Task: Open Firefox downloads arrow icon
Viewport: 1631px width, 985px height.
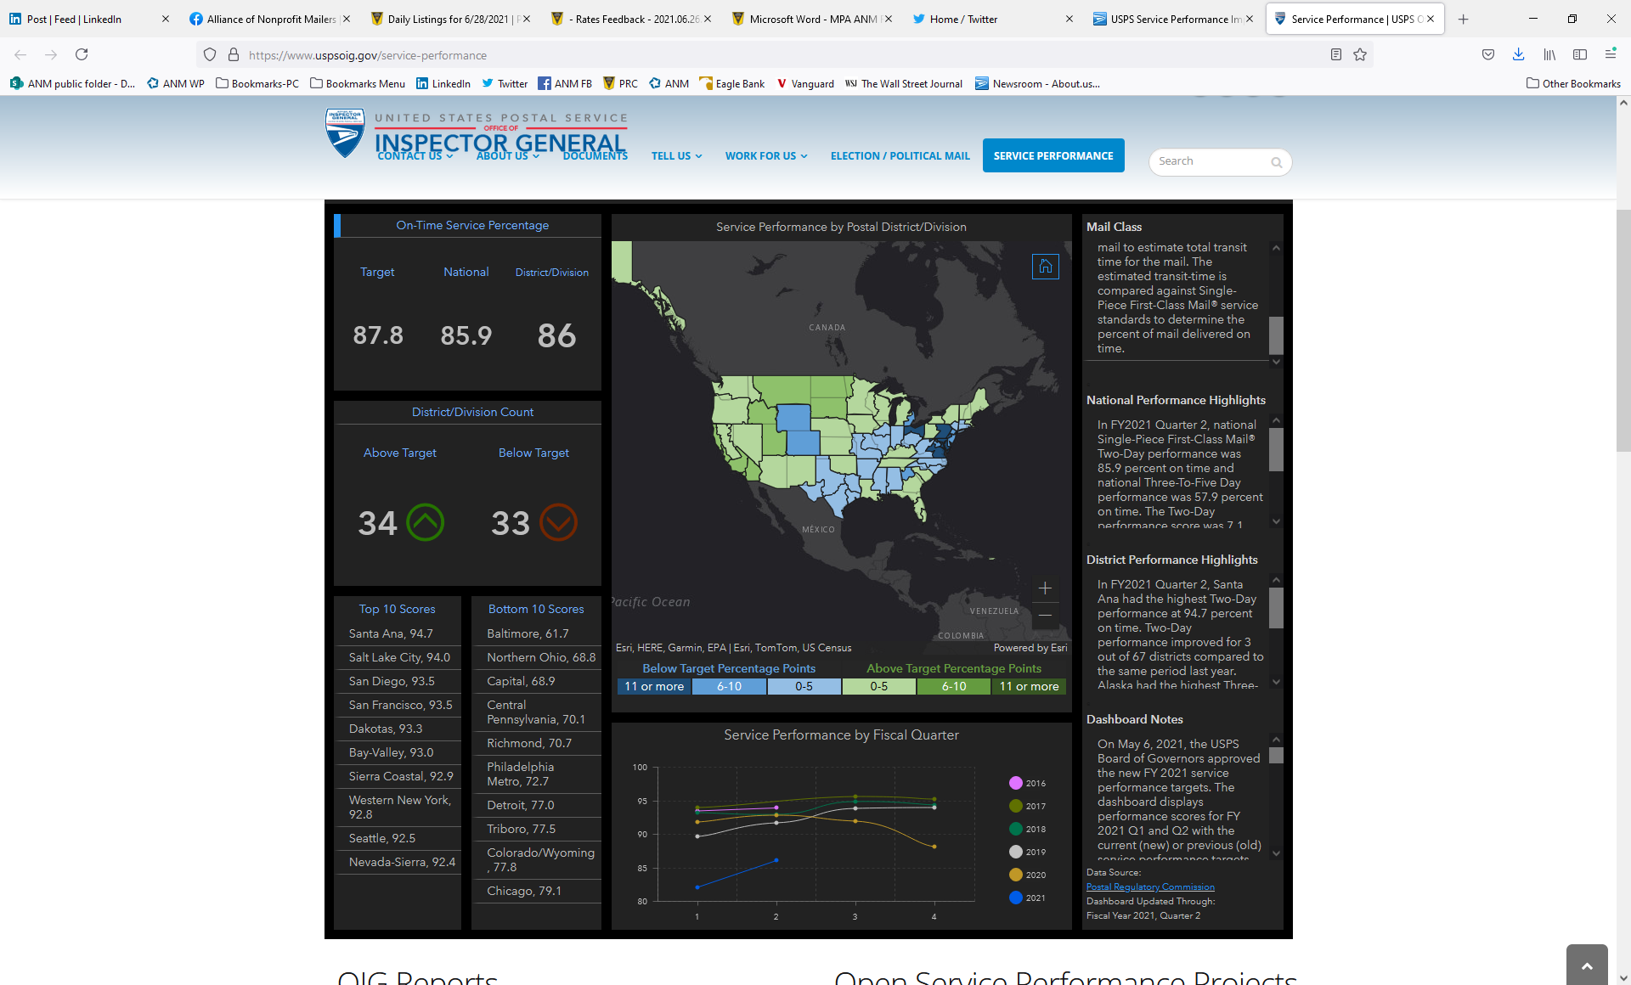Action: tap(1518, 55)
